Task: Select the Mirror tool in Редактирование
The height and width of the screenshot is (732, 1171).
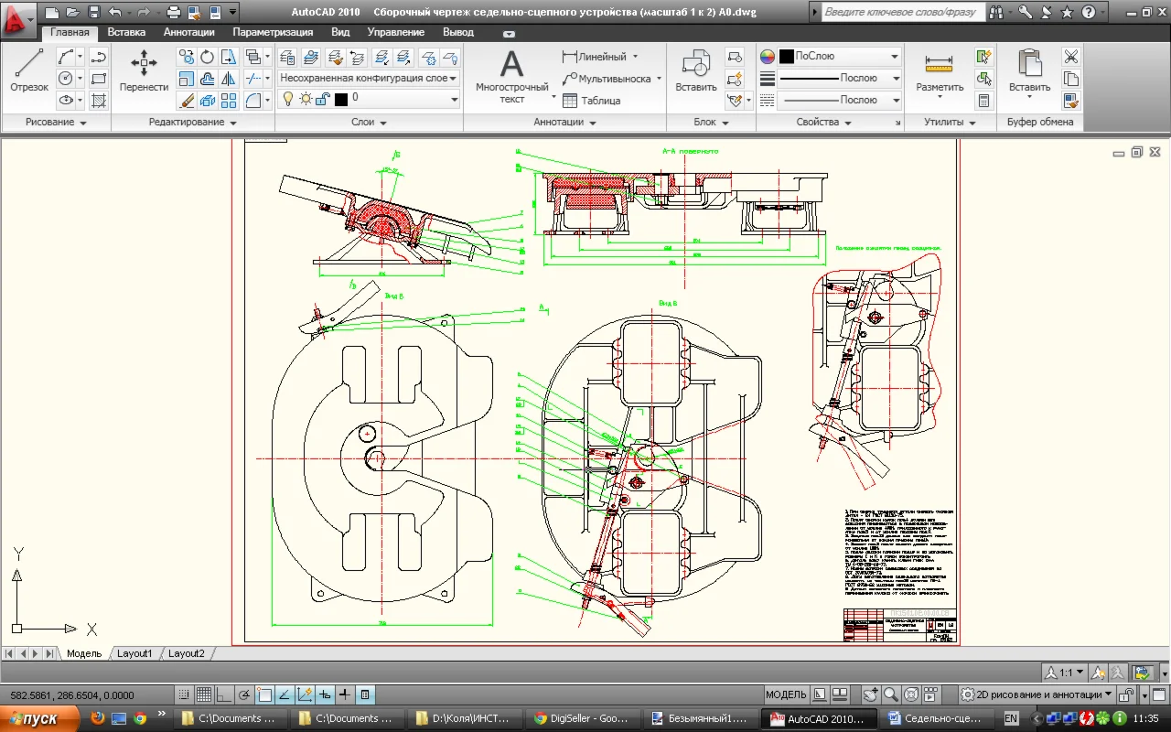Action: coord(229,79)
